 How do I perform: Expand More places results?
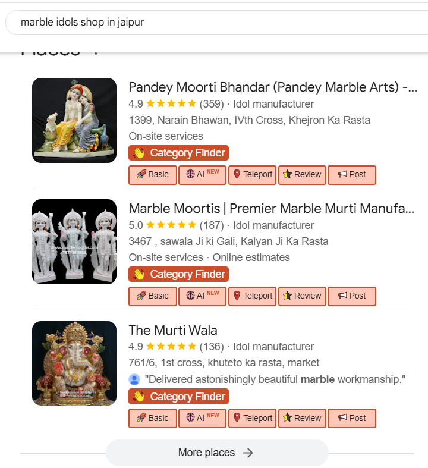pos(216,453)
